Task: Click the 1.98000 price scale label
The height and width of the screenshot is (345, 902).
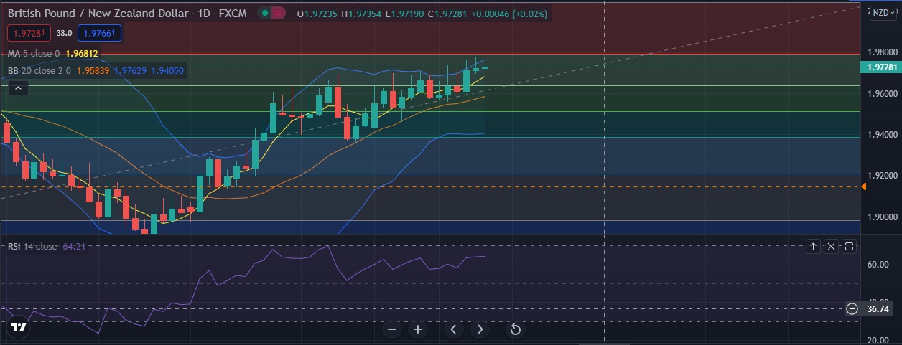Action: (x=882, y=53)
